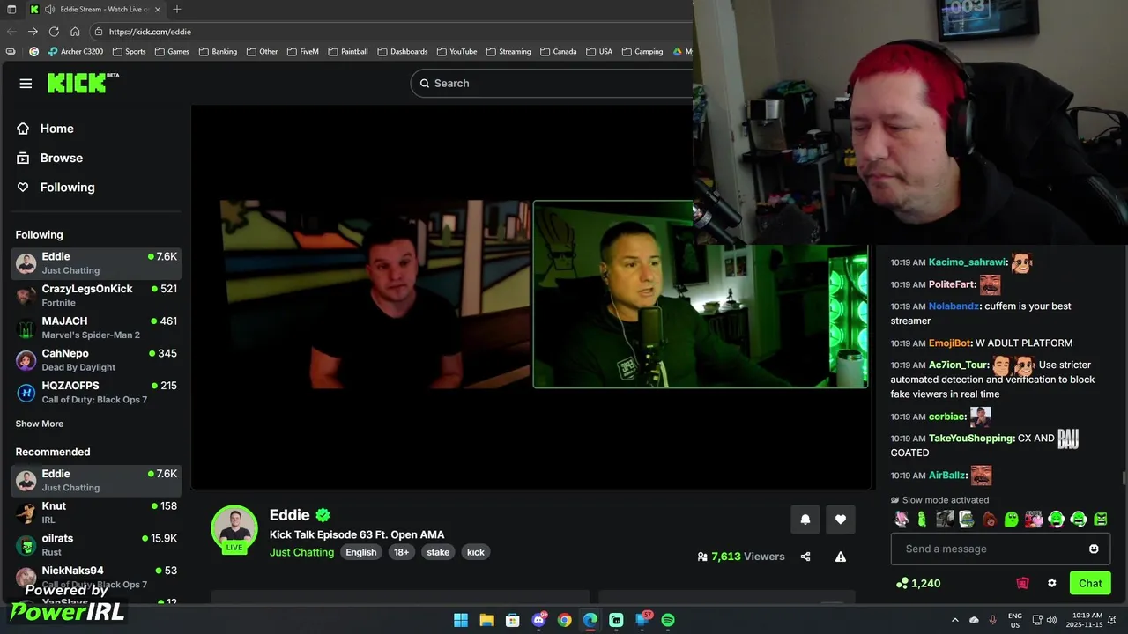Open HQZAOFPS channel in Following
Screen dimensions: 1128x634
[x=96, y=392]
